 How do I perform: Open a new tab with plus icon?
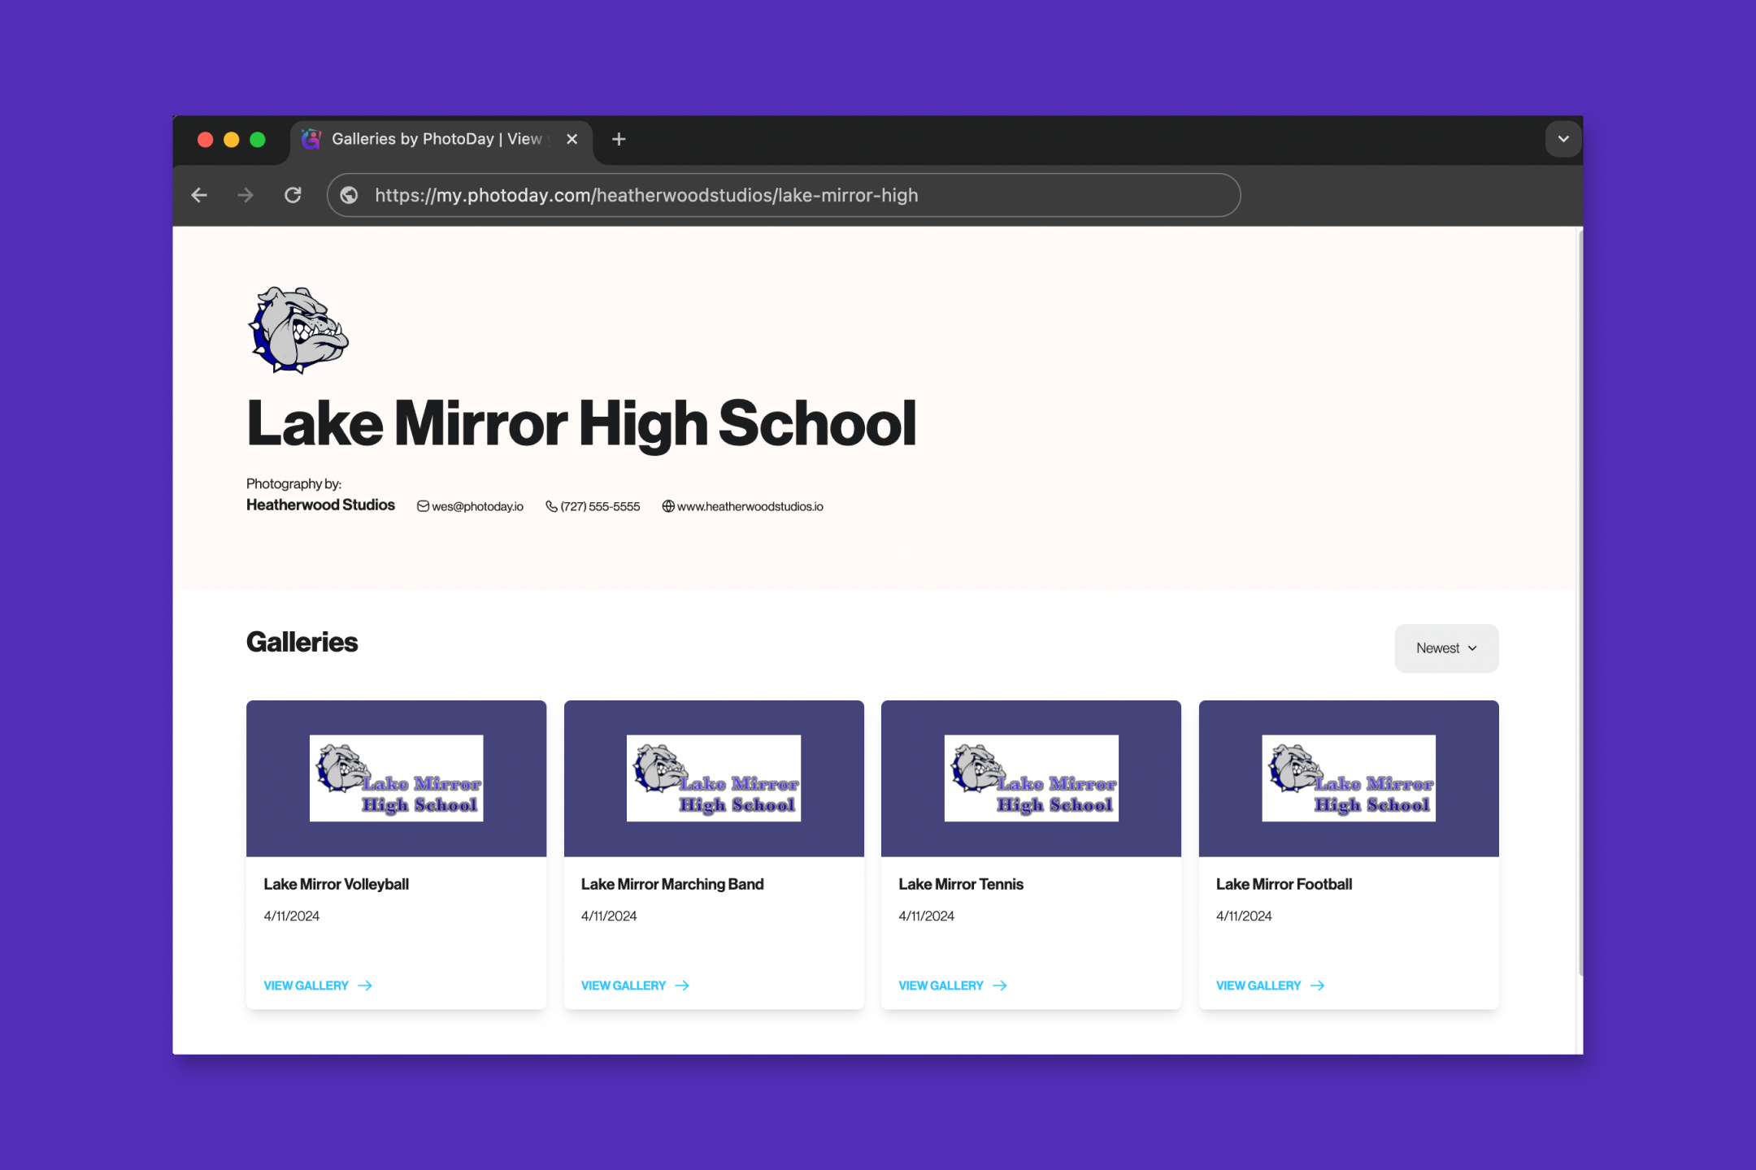619,139
